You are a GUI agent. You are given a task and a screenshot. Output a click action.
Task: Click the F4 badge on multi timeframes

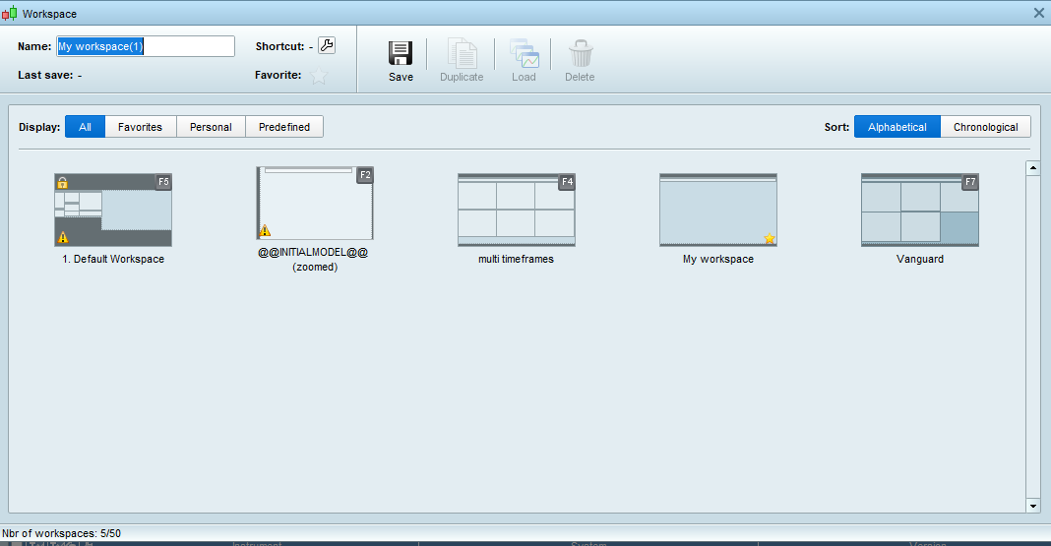pos(567,182)
